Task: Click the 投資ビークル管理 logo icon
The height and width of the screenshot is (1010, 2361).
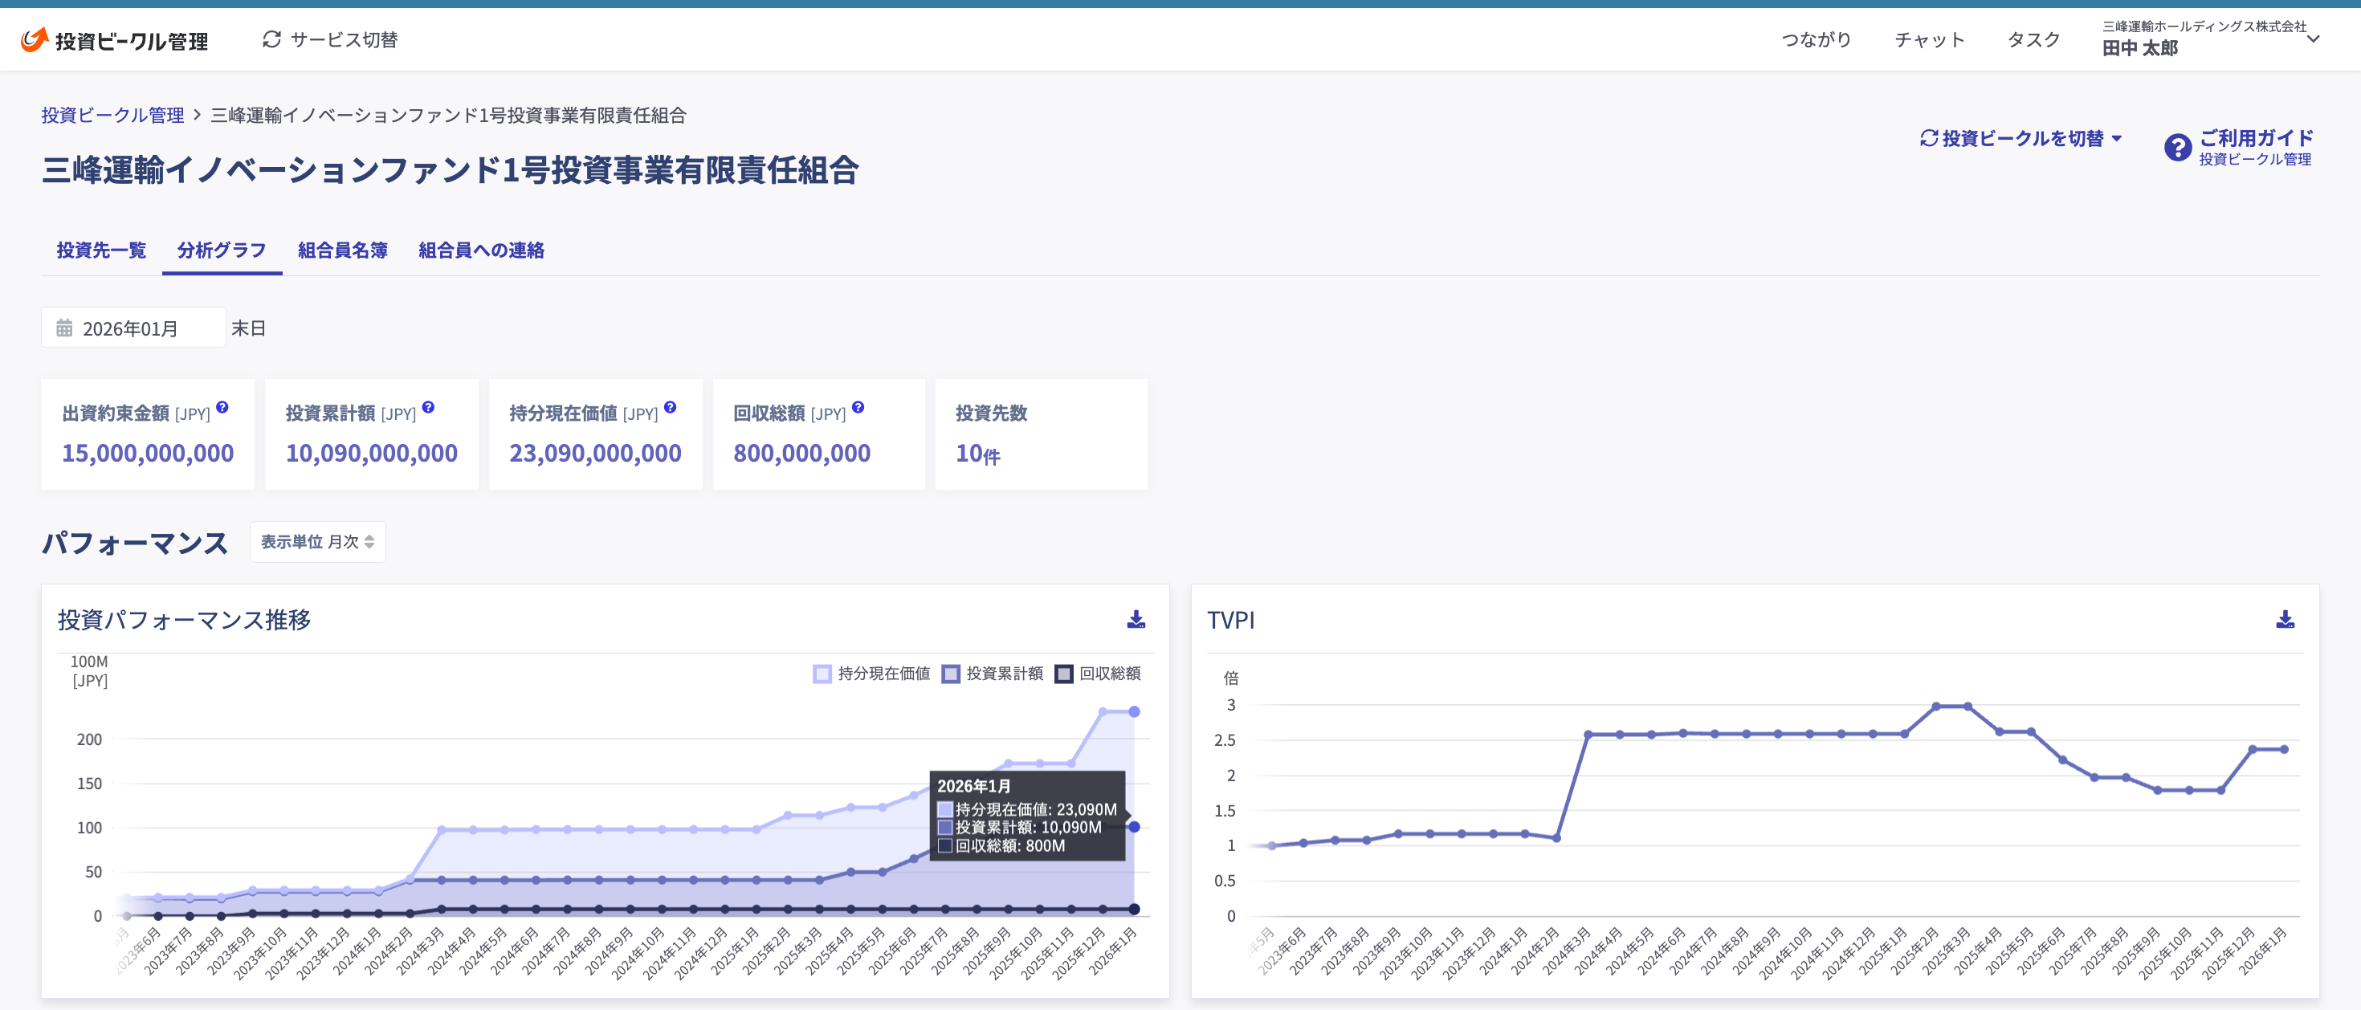Action: pyautogui.click(x=34, y=39)
